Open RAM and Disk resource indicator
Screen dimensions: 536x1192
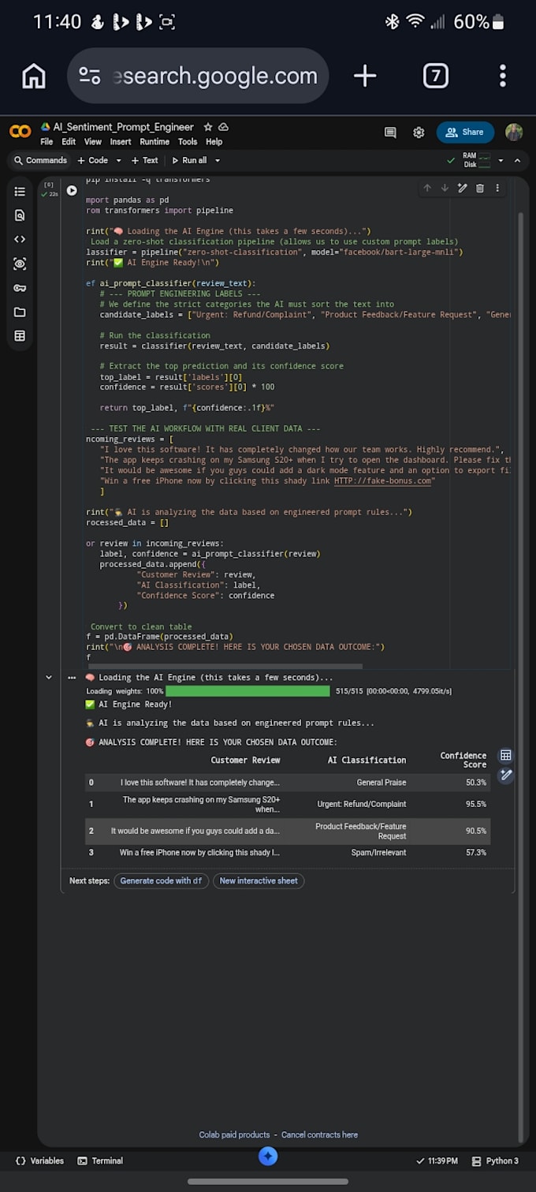tap(477, 160)
